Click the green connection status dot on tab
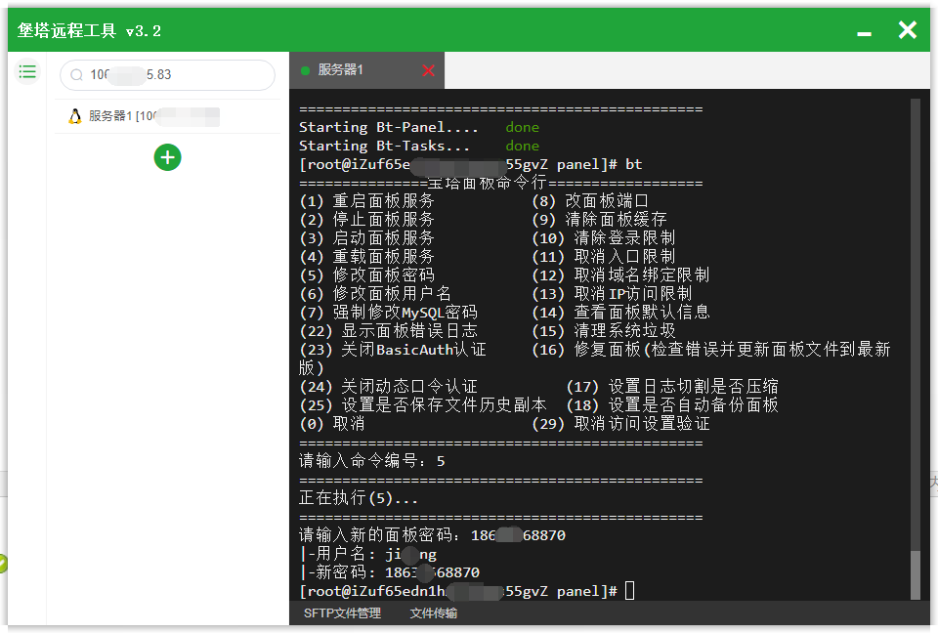938x633 pixels. (x=305, y=70)
